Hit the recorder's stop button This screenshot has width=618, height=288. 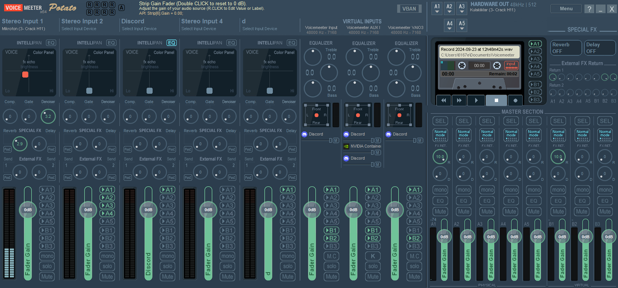496,101
